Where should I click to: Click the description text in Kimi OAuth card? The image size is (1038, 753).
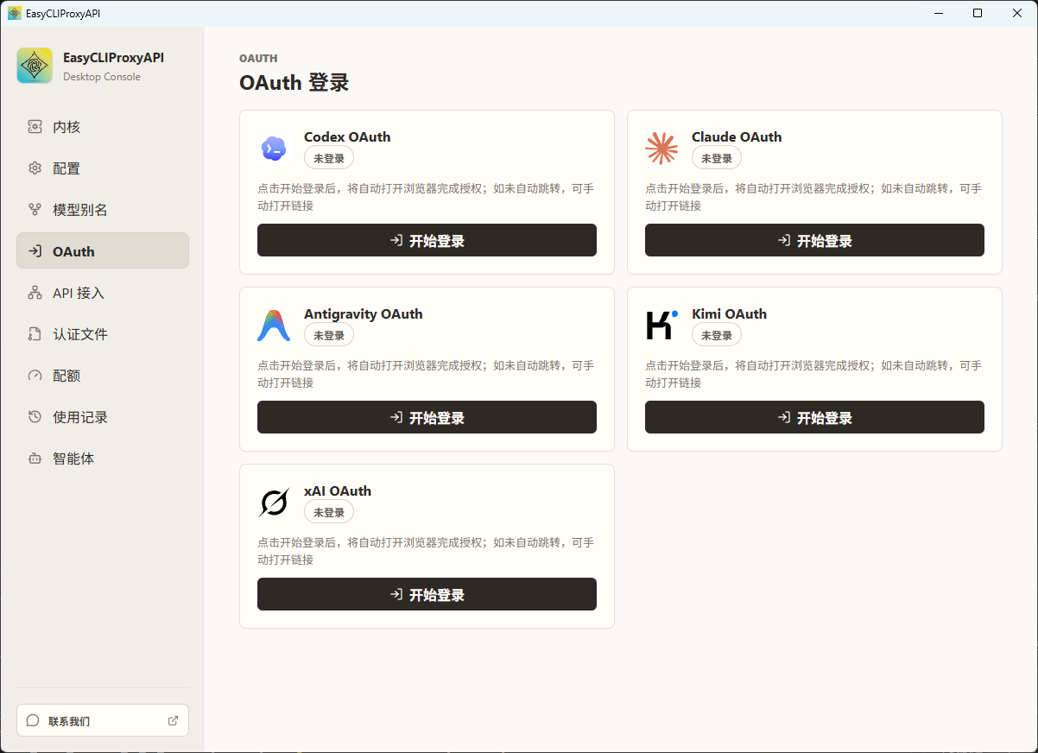coord(813,374)
